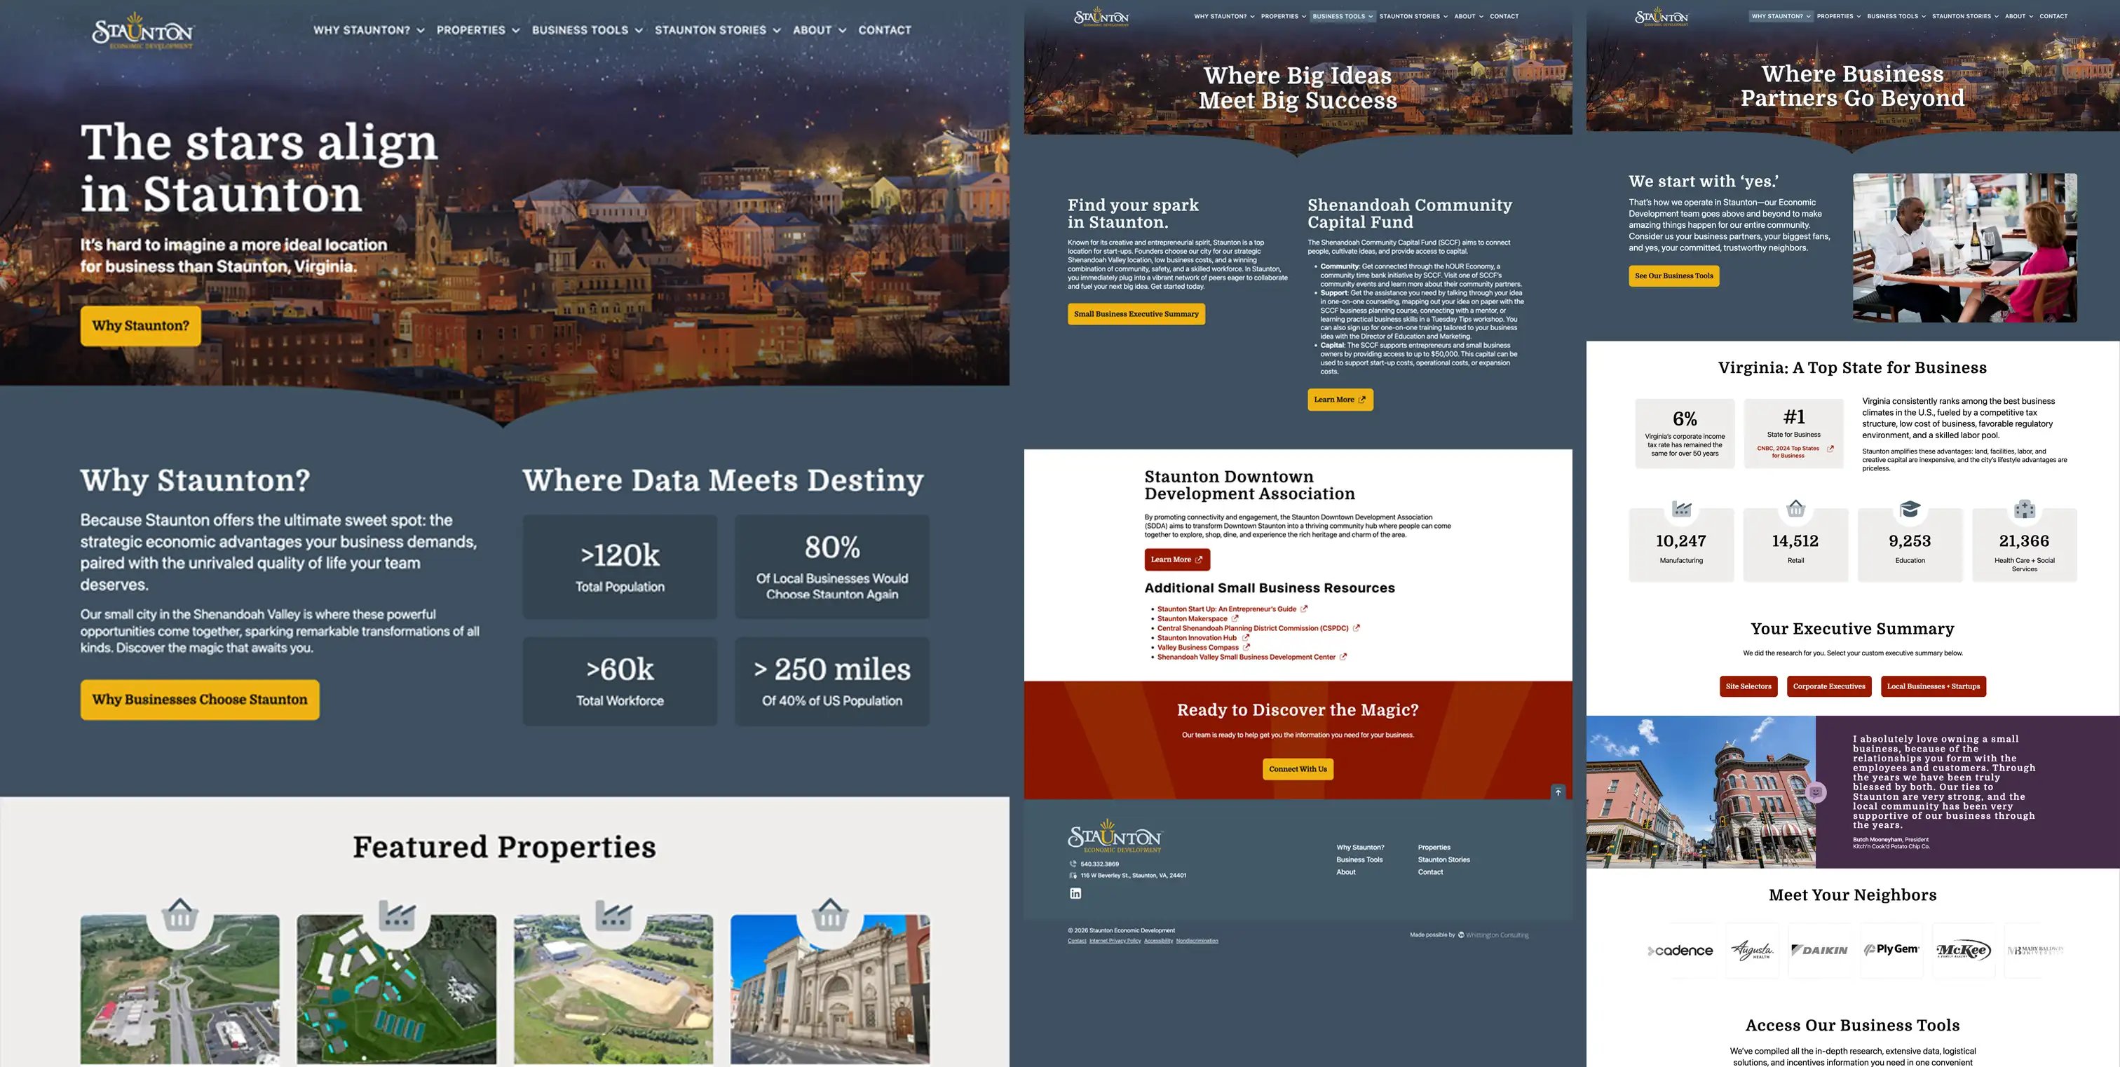Screen dimensions: 2120x1067
Task: Open Staunton Innovation Hub link
Action: click(1197, 637)
